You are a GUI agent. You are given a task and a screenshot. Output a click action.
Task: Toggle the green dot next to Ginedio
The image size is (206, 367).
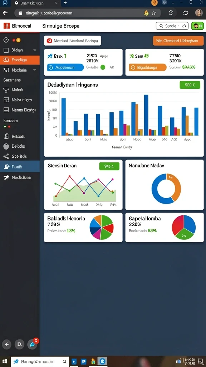(x=103, y=67)
